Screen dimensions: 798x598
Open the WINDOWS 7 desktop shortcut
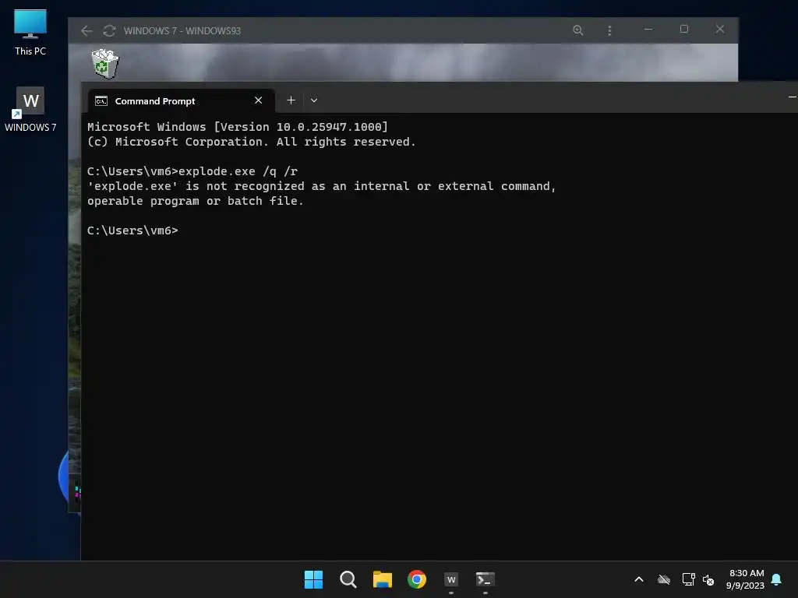(x=30, y=109)
